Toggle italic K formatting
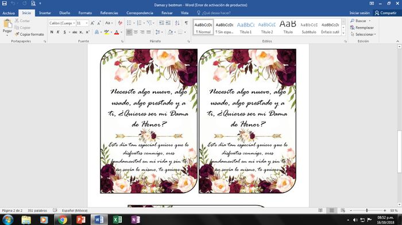The image size is (402, 225). click(58, 32)
